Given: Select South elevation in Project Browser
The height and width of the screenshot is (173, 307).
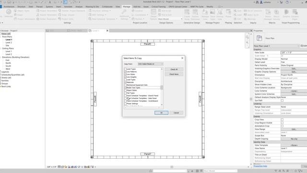Looking at the screenshot, I should click(8, 66).
